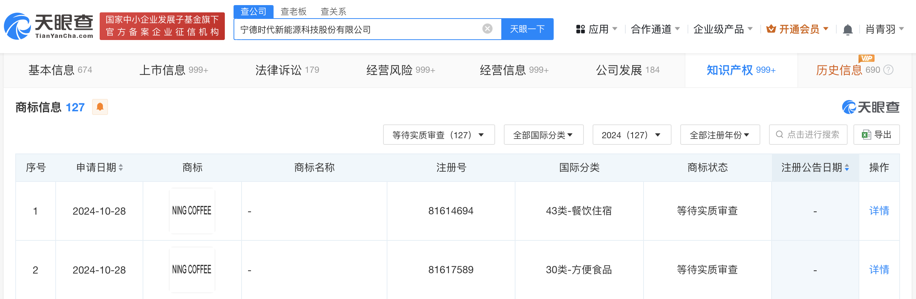Viewport: 916px width, 299px height.
Task: Focus the 点击进行搜索 trademark search field
Action: coord(808,135)
